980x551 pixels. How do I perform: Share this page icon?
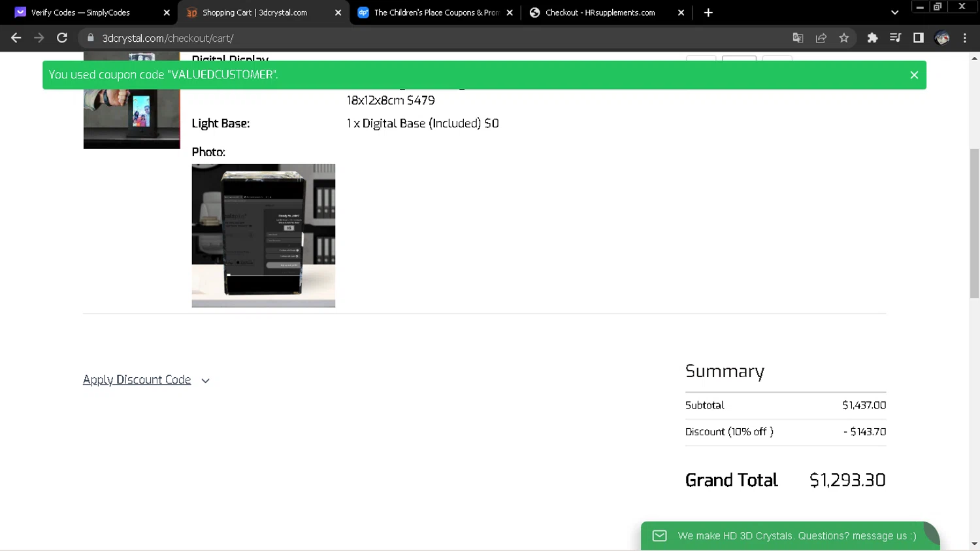pyautogui.click(x=821, y=38)
